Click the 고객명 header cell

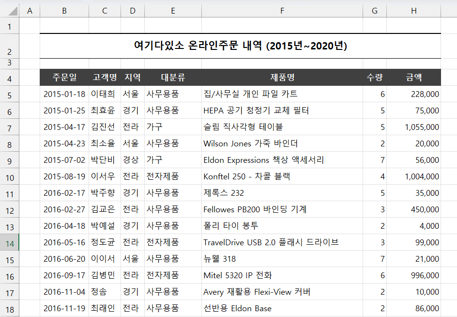[105, 78]
